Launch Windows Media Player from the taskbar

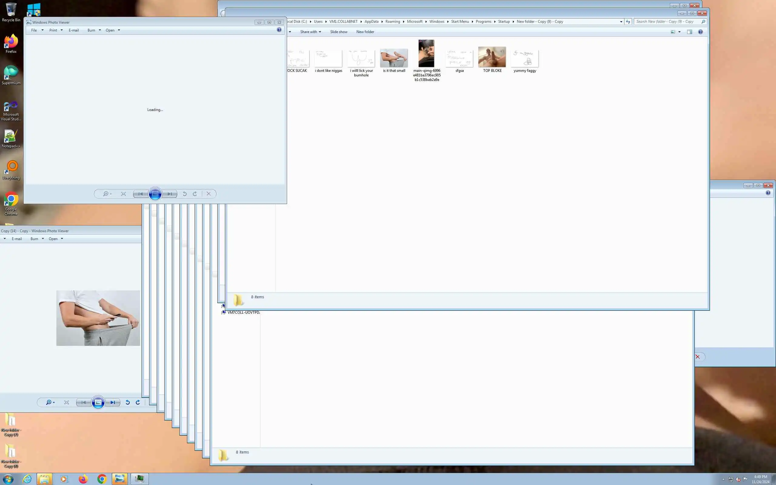(x=63, y=479)
